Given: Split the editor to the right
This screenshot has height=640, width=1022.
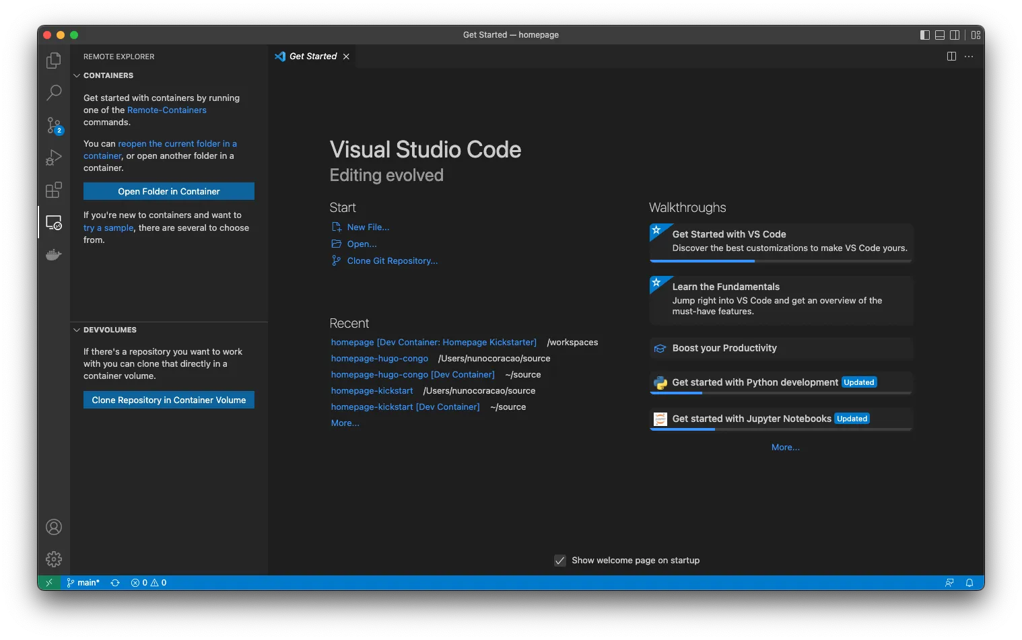Looking at the screenshot, I should click(x=951, y=57).
